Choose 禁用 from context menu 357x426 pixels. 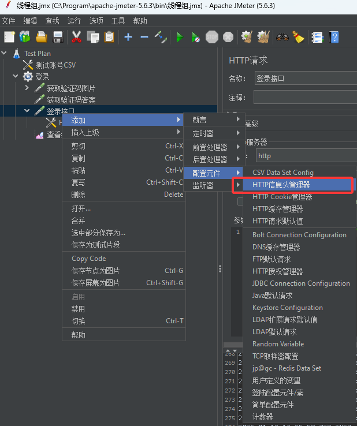click(x=124, y=309)
